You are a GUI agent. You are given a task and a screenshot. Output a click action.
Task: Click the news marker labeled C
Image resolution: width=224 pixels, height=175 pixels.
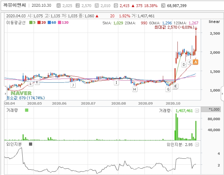click(x=190, y=62)
